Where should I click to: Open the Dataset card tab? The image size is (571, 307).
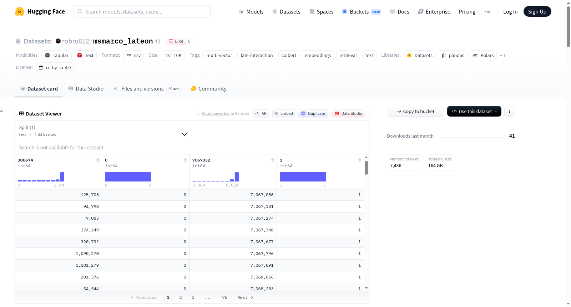39,89
